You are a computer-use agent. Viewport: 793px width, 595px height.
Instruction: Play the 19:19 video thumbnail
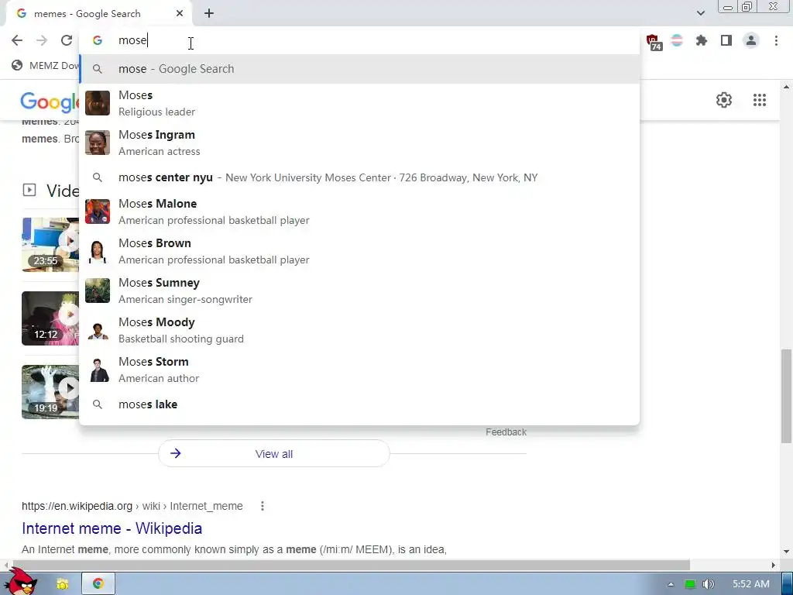(50, 391)
